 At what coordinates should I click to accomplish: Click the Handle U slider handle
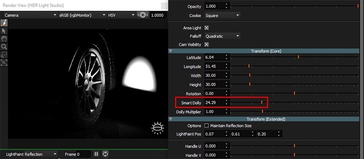(294, 146)
